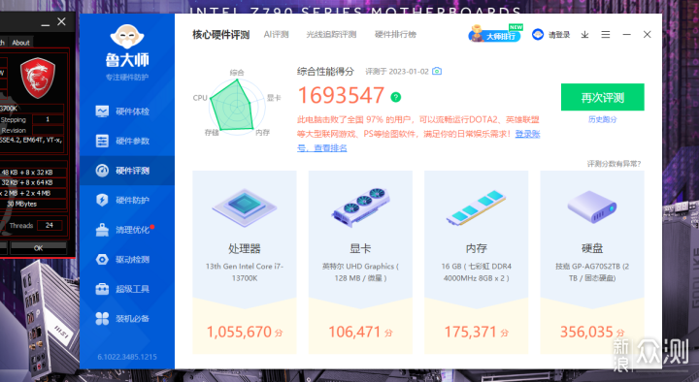The image size is (699, 382).
Task: Minimize the 鲁大师 window
Action: click(626, 35)
